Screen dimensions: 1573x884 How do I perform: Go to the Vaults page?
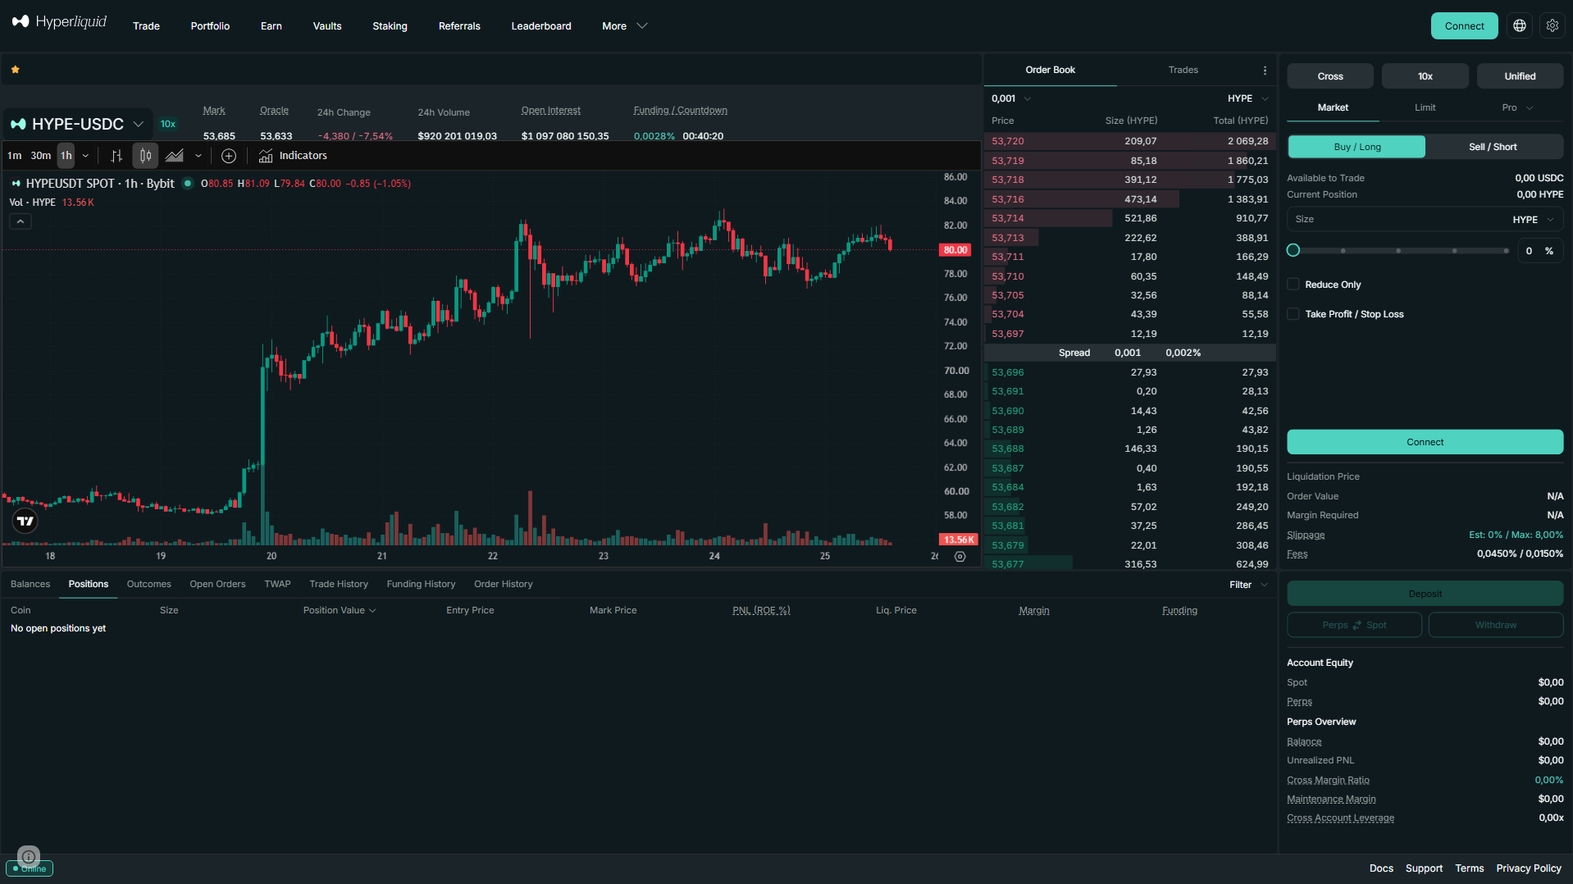coord(327,26)
